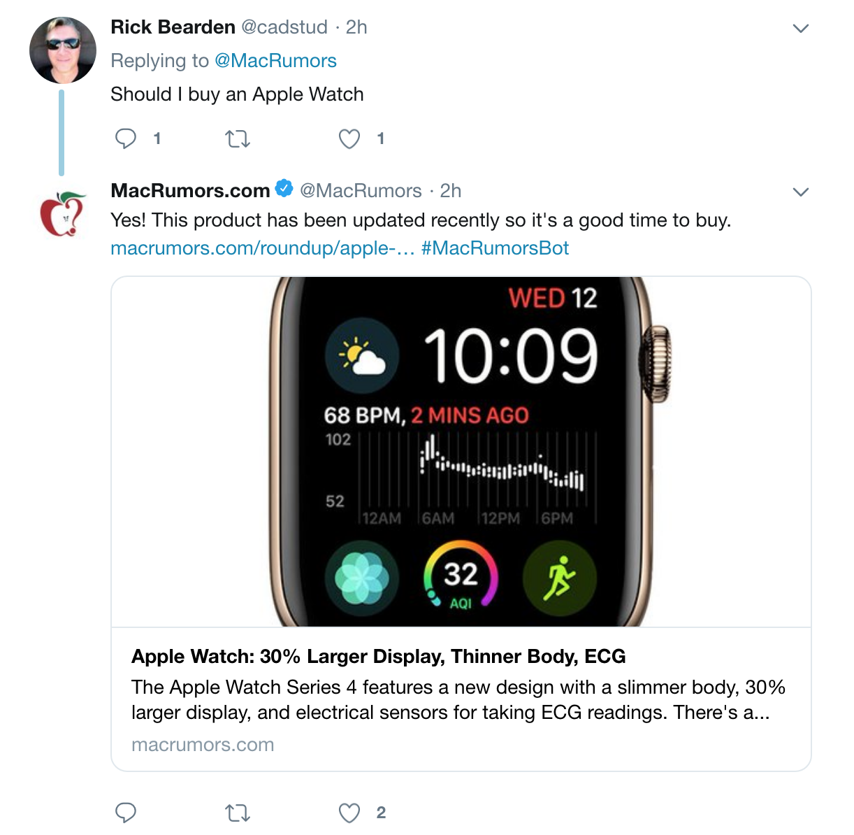Reply to Rick Bearden's tweet
This screenshot has width=854, height=835.
[x=126, y=138]
